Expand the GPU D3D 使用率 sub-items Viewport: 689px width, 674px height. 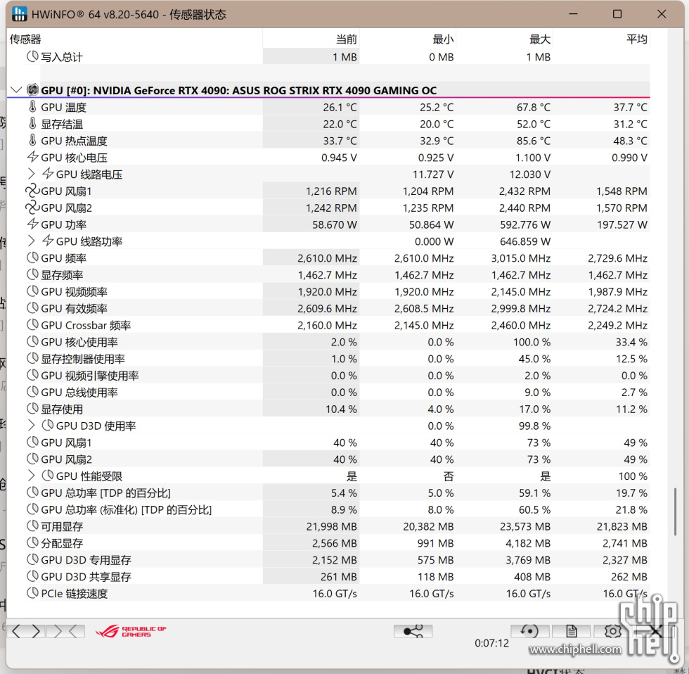click(31, 425)
